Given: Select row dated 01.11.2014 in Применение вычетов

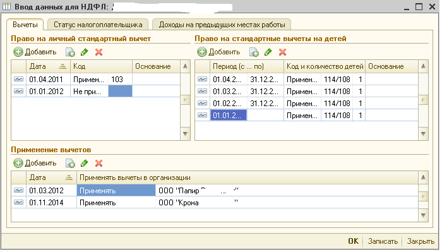Looking at the screenshot, I should 215,203.
